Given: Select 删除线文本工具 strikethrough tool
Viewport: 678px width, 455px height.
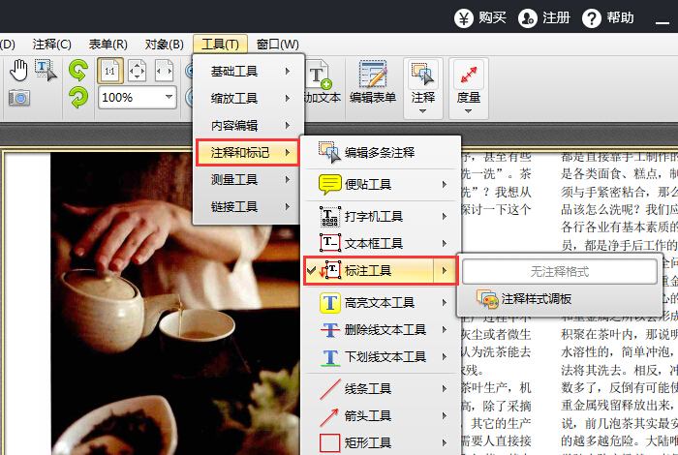Looking at the screenshot, I should click(382, 330).
